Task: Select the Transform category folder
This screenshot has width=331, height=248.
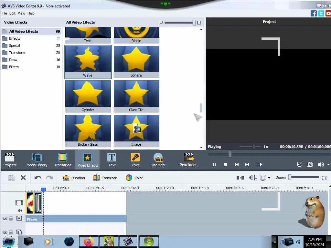Action: click(x=31, y=53)
